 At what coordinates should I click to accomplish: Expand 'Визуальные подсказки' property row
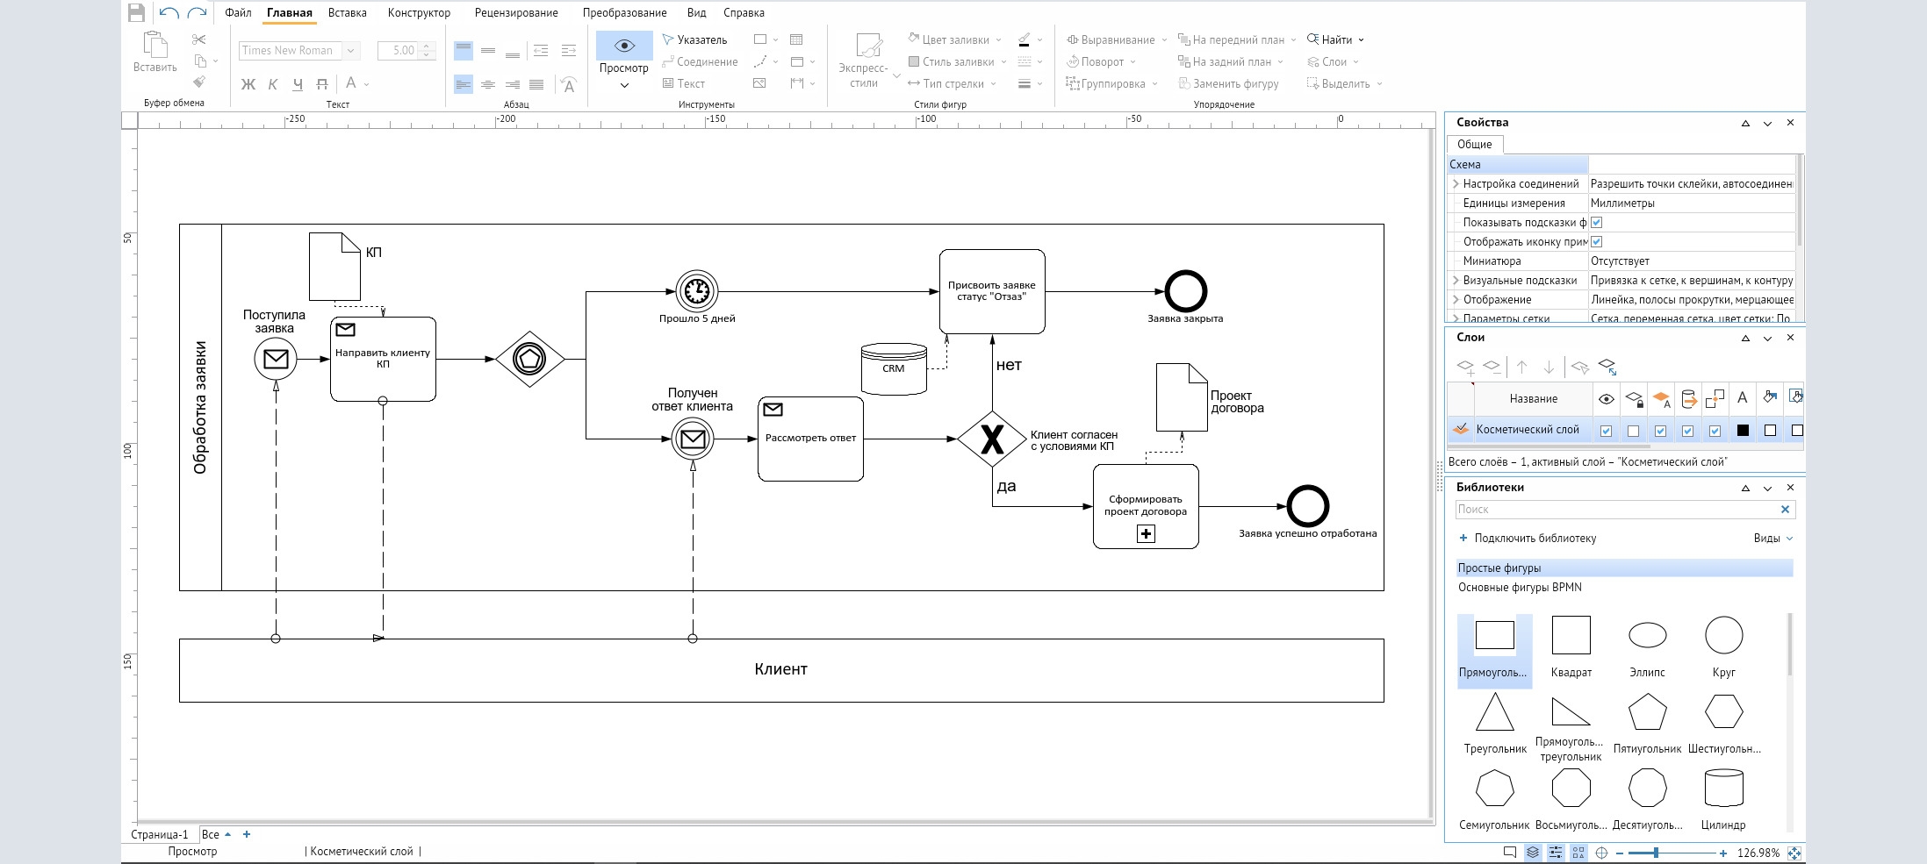click(x=1456, y=281)
